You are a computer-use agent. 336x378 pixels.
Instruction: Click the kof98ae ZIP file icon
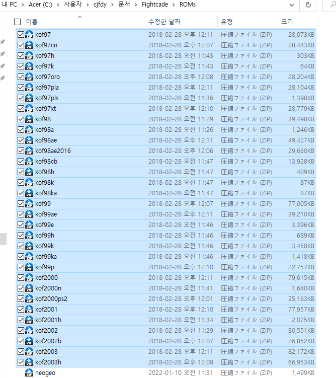tap(29, 140)
